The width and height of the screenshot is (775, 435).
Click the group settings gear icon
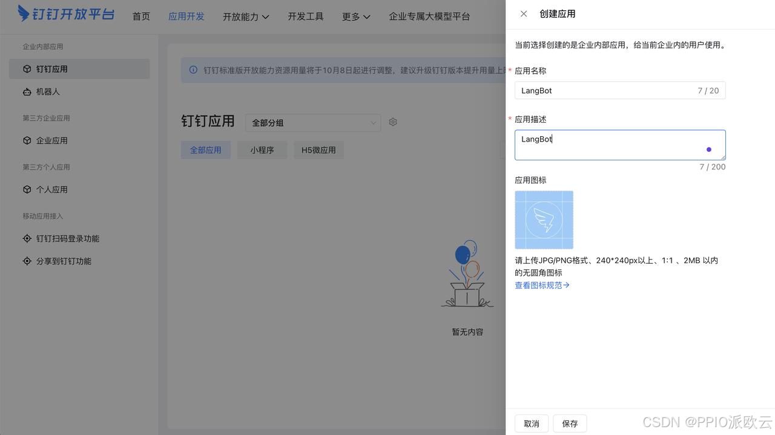392,122
